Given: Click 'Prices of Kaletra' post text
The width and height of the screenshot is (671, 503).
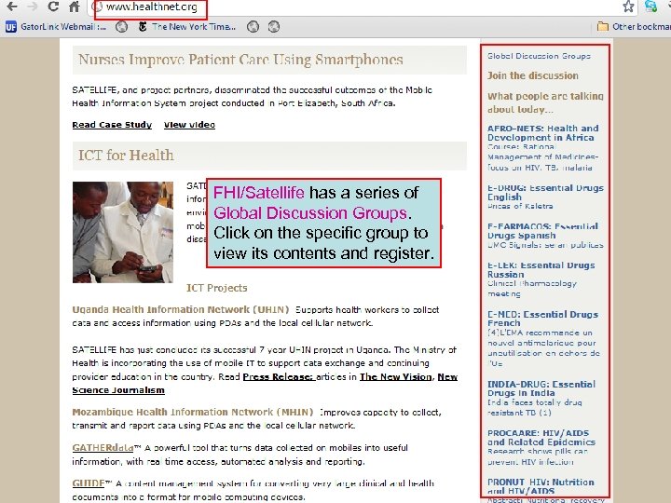Looking at the screenshot, I should click(x=520, y=206).
